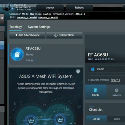Viewport: 125px width, 125px height.
Task: Show the All list client filter
Action: pos(96,119)
